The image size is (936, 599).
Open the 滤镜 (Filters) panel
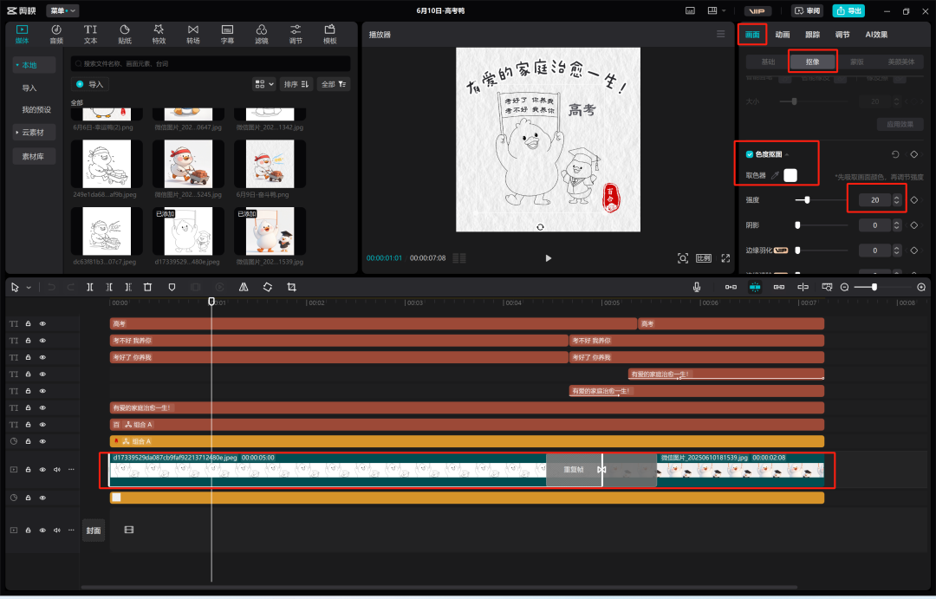tap(261, 34)
